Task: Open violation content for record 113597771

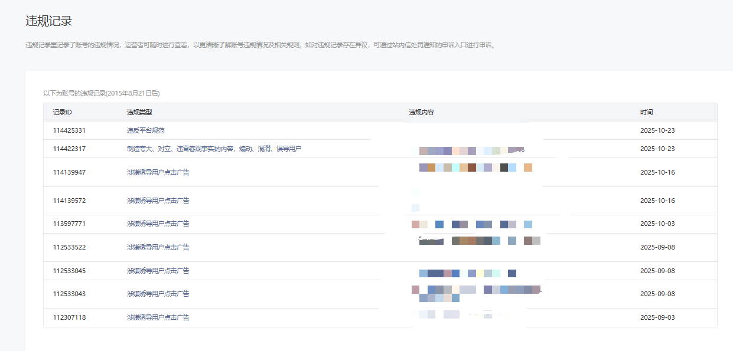Action: [471, 224]
